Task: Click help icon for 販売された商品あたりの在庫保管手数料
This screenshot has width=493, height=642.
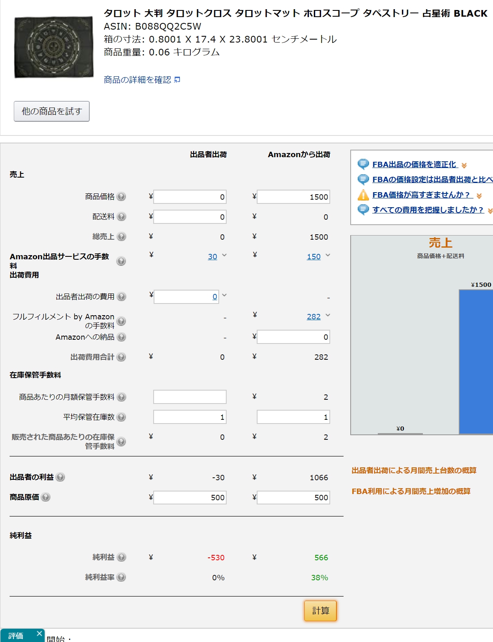Action: coord(121,441)
